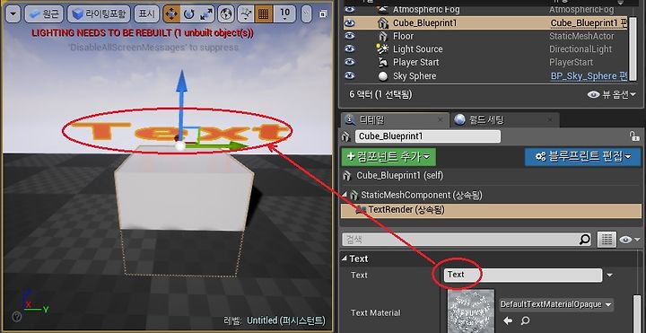Select the translate move tool

pyautogui.click(x=171, y=14)
